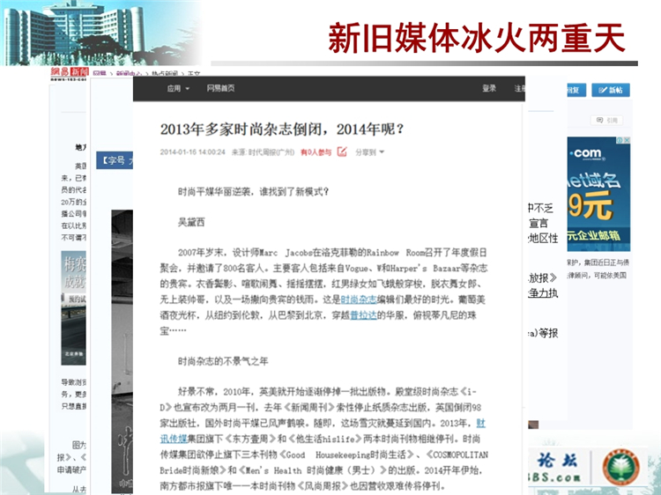Image resolution: width=661 pixels, height=495 pixels.
Task: Click the speech bubble icon beside 引用
Action: [x=599, y=121]
